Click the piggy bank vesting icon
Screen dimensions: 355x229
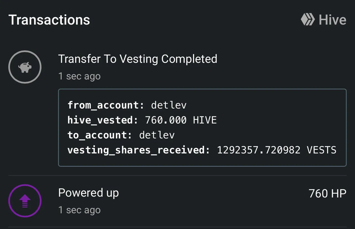pyautogui.click(x=25, y=67)
